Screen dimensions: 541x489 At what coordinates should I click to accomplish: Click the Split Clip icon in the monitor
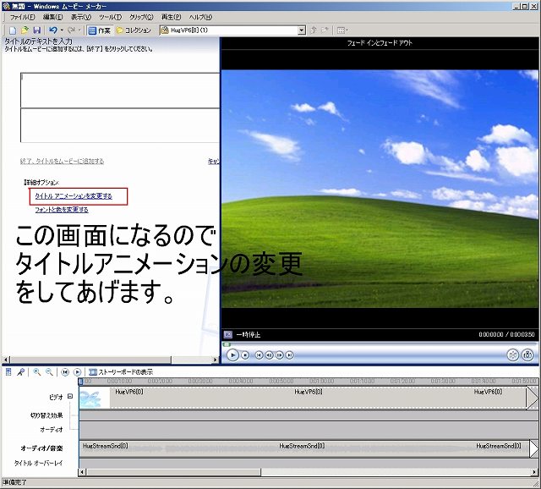point(513,354)
